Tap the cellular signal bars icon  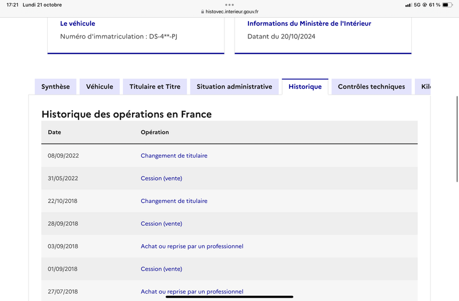pos(408,5)
